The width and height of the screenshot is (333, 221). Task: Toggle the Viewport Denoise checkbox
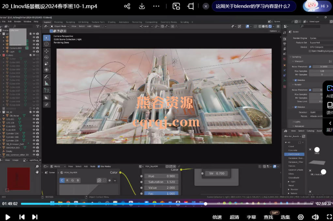tap(296, 80)
